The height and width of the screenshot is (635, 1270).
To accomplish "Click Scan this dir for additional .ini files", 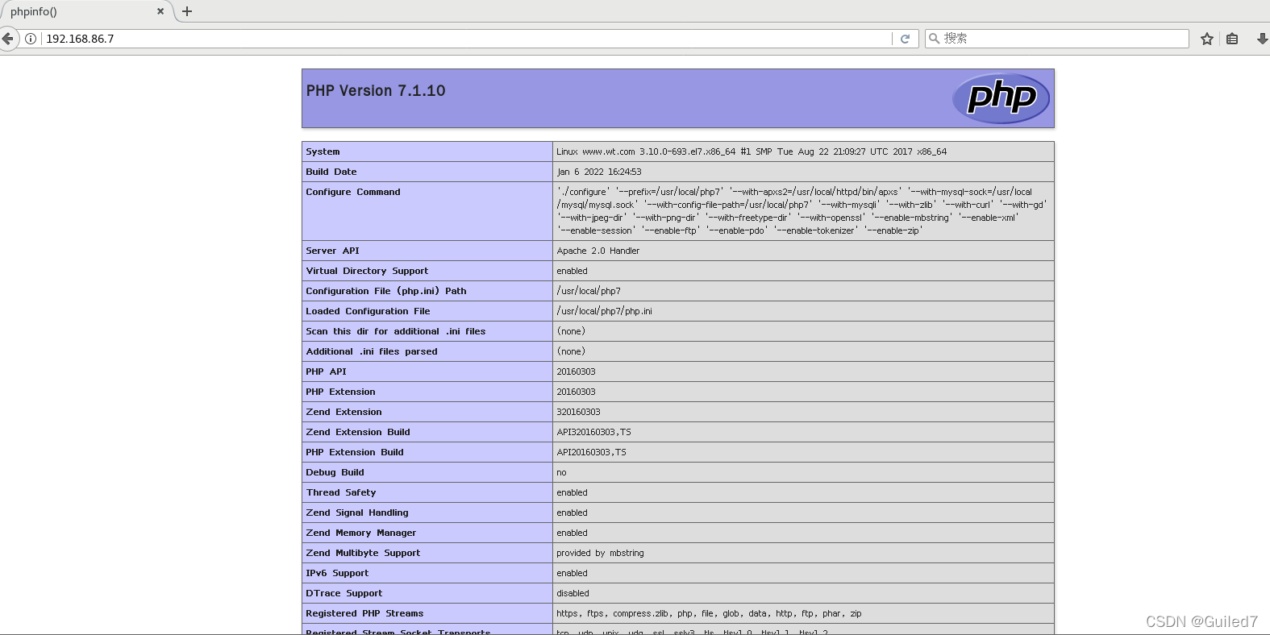I will click(396, 331).
